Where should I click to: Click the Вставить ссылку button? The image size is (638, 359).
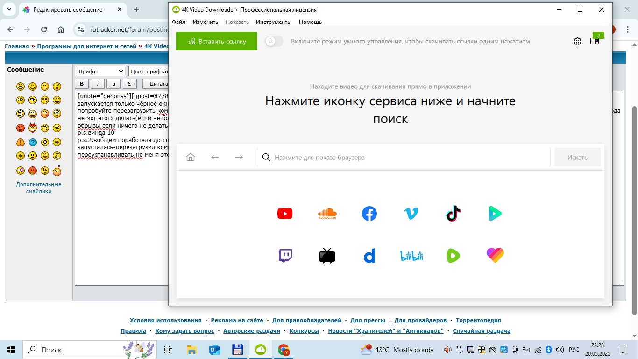pyautogui.click(x=217, y=41)
